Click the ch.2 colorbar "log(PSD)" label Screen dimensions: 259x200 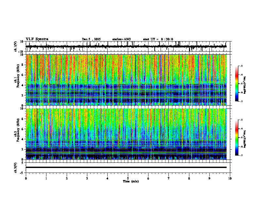pyautogui.click(x=245, y=139)
